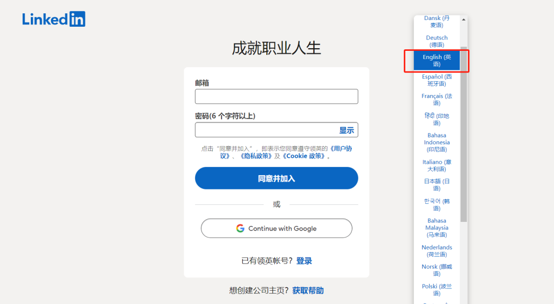Click the 同意并加入 button

[x=276, y=178]
